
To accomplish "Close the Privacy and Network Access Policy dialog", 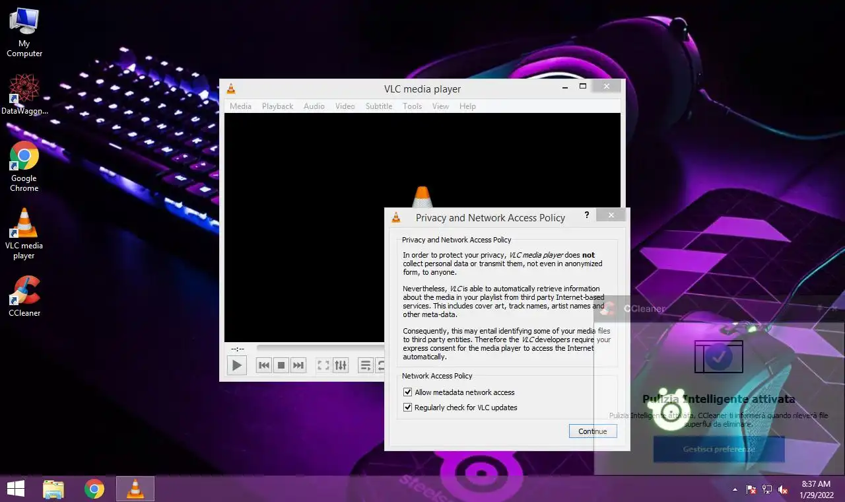I will pos(611,215).
